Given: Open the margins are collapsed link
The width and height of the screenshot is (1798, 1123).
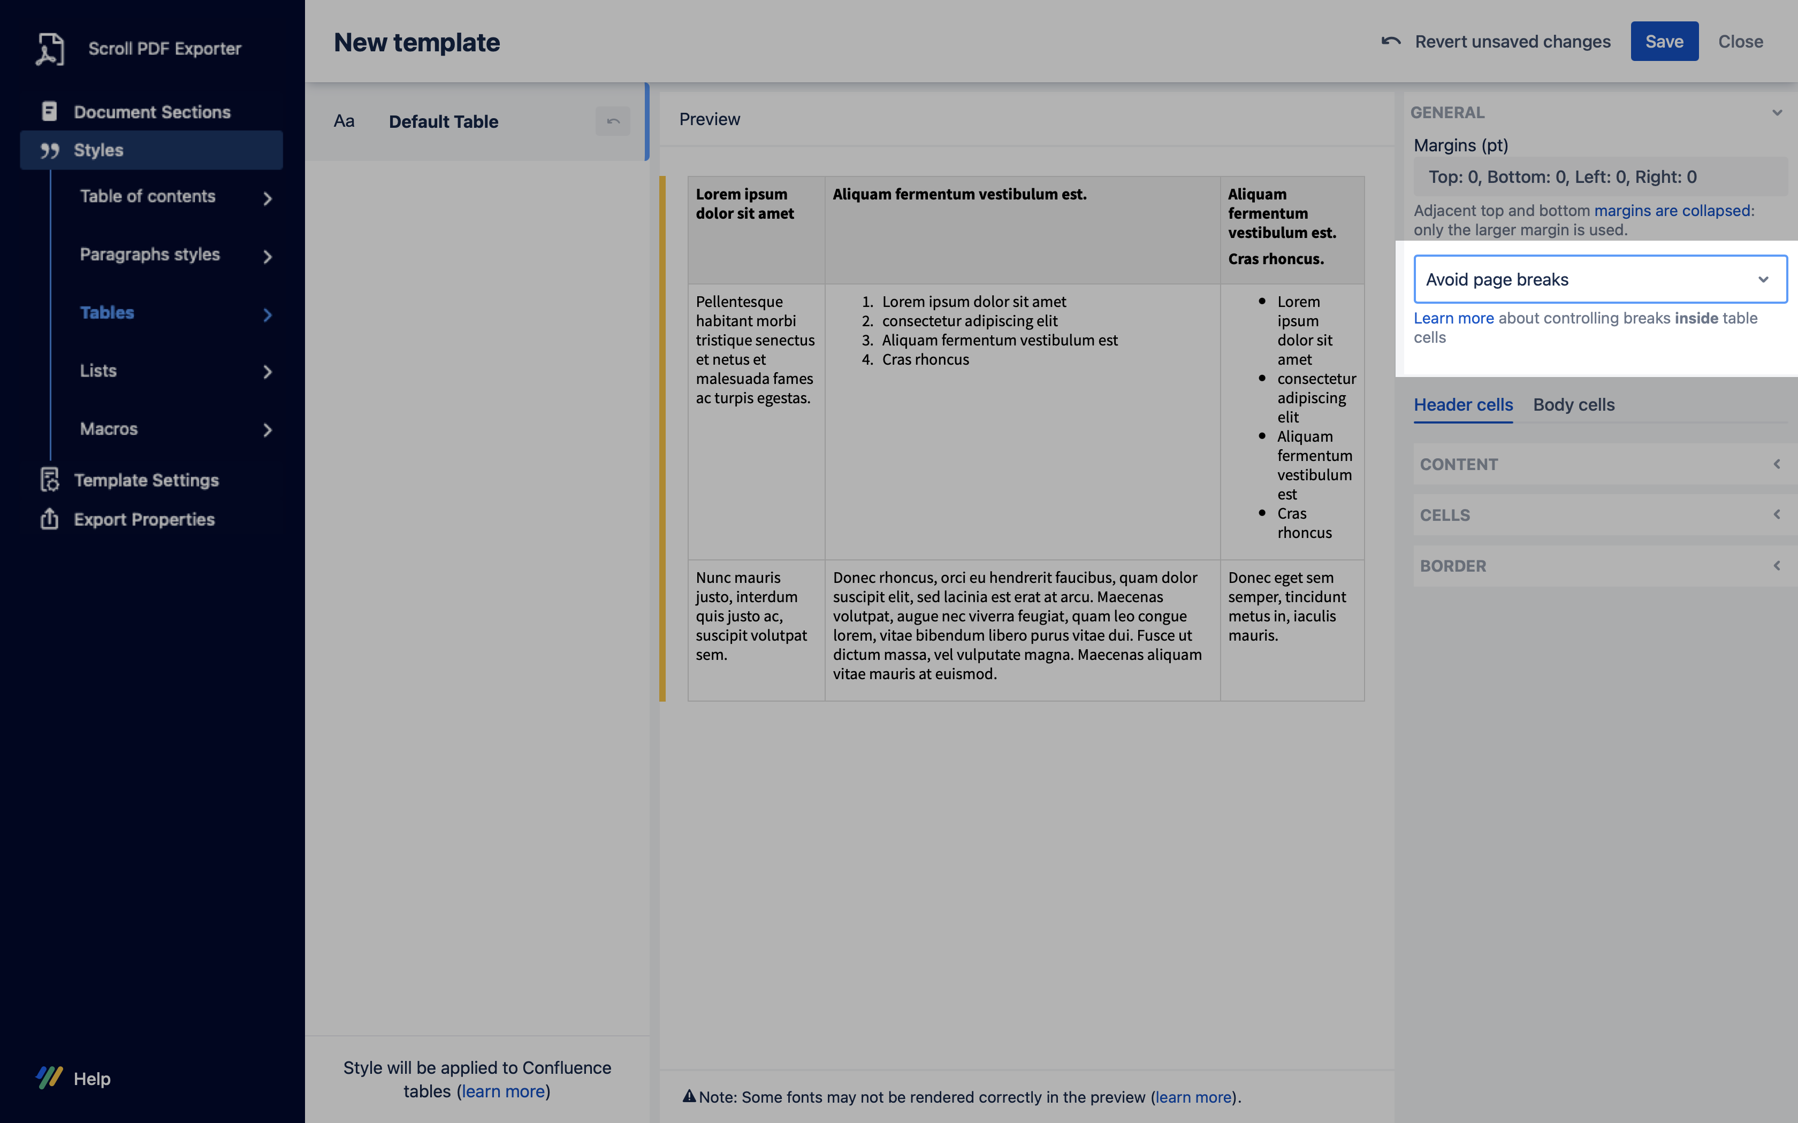Looking at the screenshot, I should pyautogui.click(x=1672, y=211).
